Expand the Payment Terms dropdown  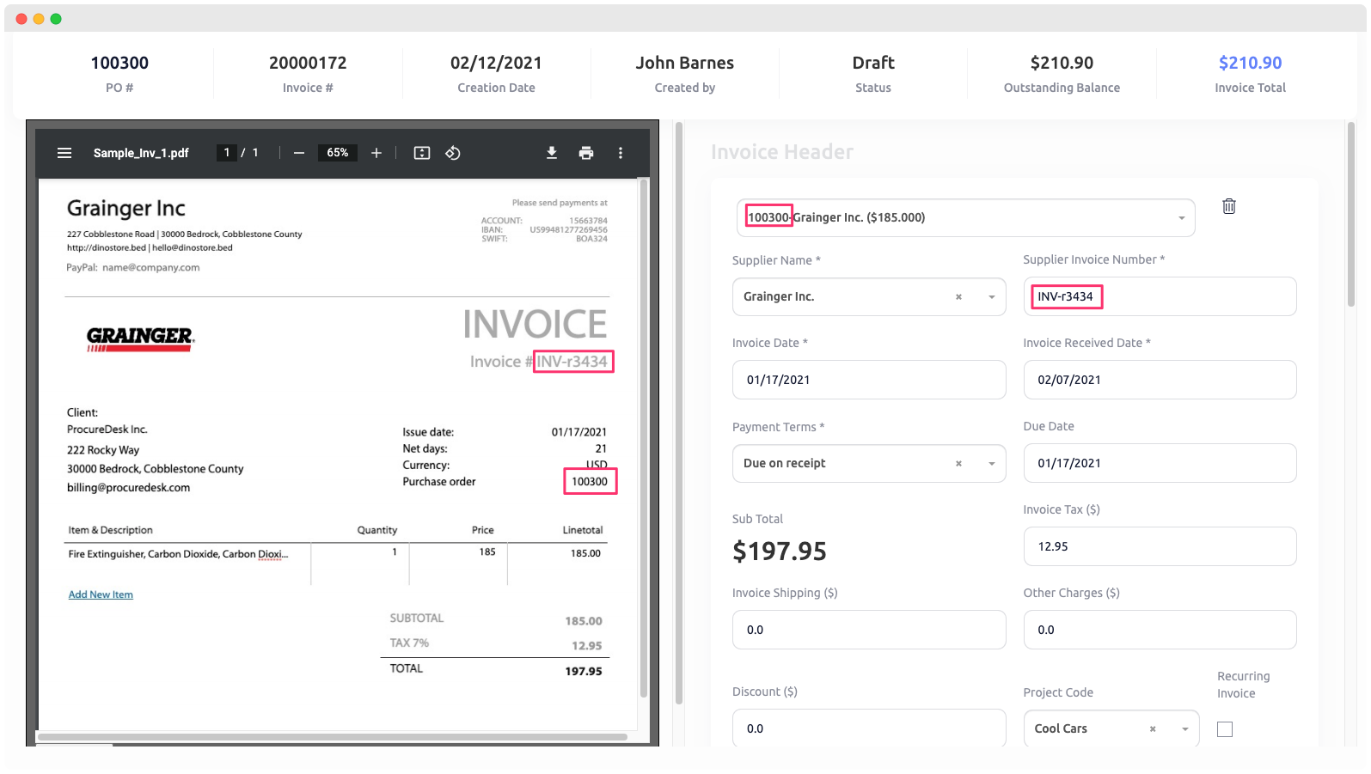point(991,464)
